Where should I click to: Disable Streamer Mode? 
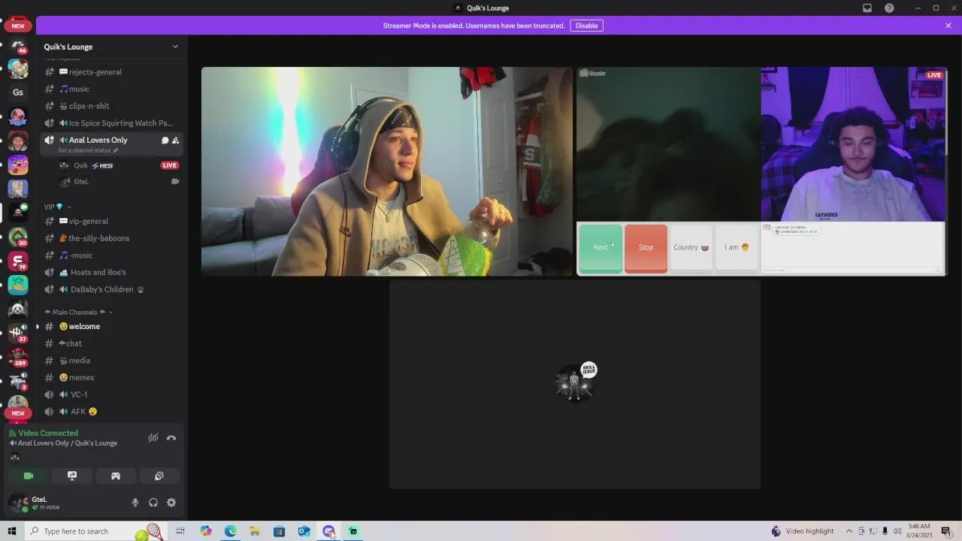pyautogui.click(x=586, y=26)
